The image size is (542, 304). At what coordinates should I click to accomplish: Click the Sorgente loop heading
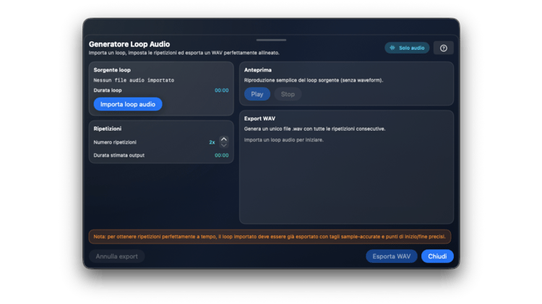[x=112, y=70]
